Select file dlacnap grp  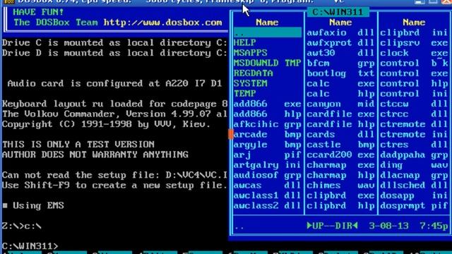(414, 175)
